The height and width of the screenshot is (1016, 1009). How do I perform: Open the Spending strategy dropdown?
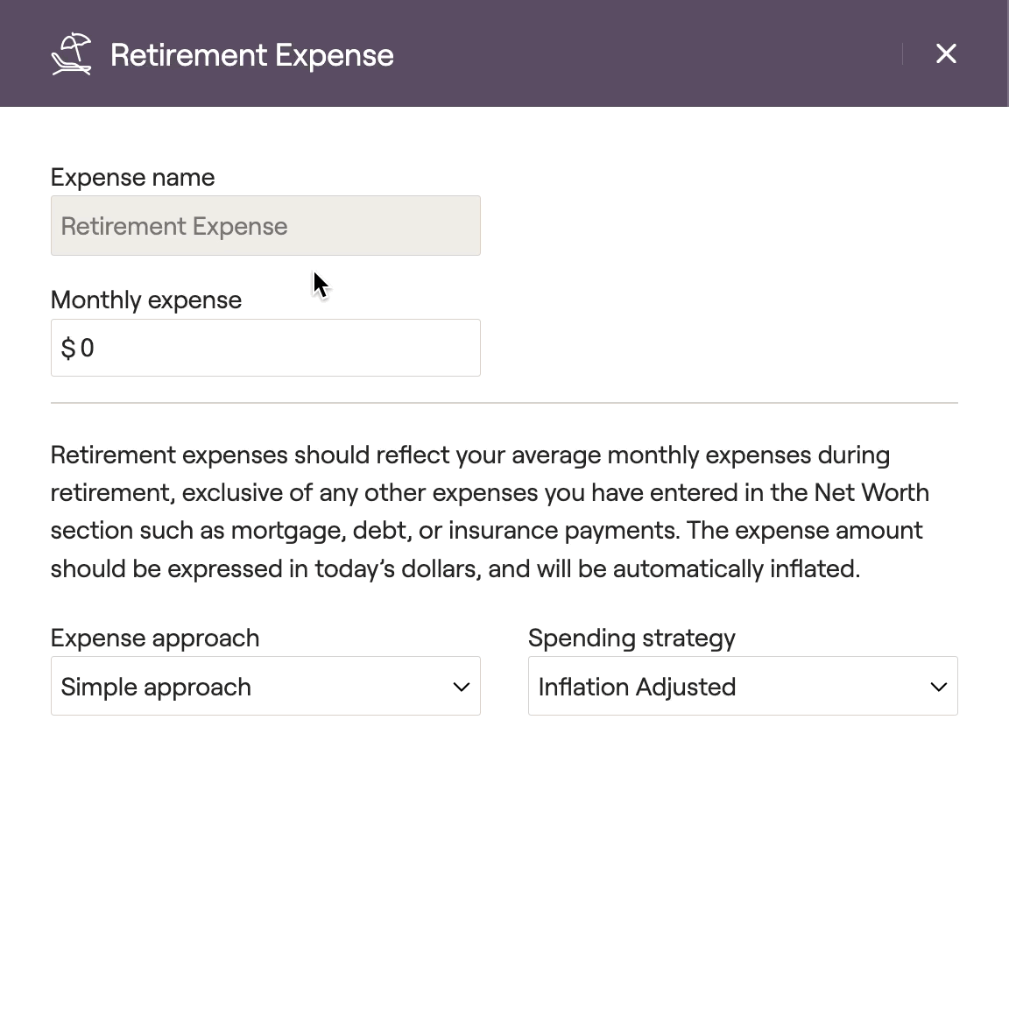pyautogui.click(x=743, y=686)
